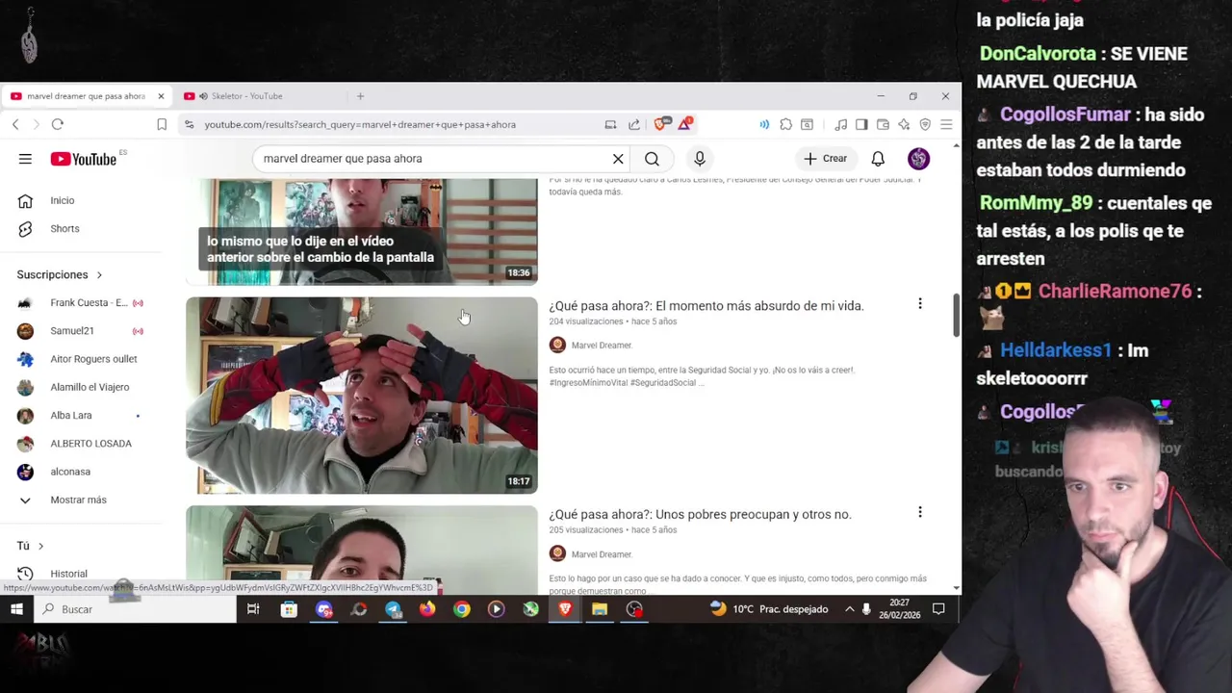Image resolution: width=1232 pixels, height=693 pixels.
Task: Open the Brave main menu
Action: coord(946,124)
